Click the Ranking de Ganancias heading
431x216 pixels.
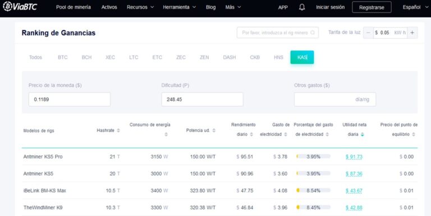point(58,33)
